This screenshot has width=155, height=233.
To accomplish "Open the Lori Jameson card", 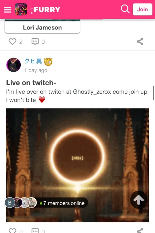I will coord(42,27).
